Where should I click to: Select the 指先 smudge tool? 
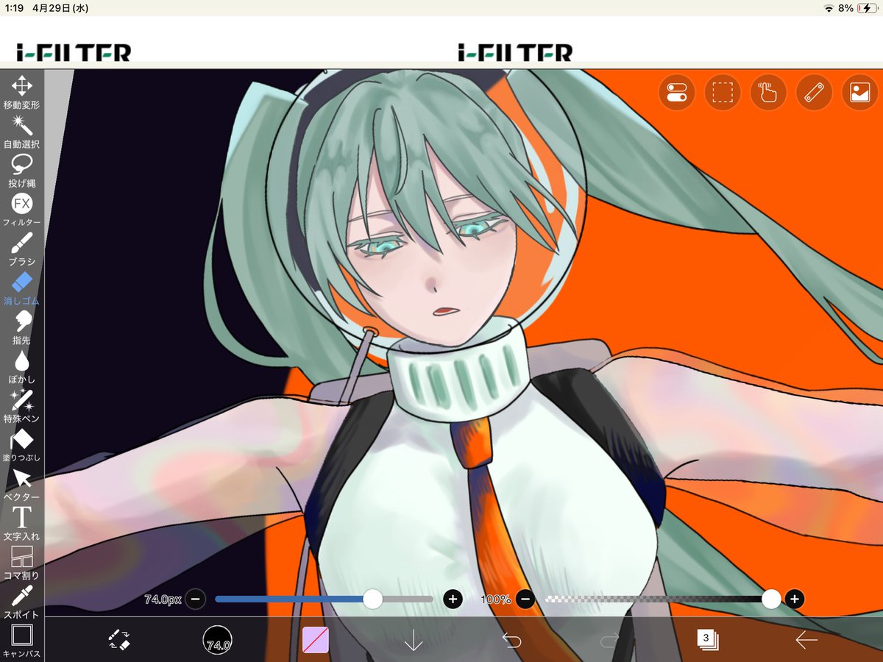pos(22,327)
